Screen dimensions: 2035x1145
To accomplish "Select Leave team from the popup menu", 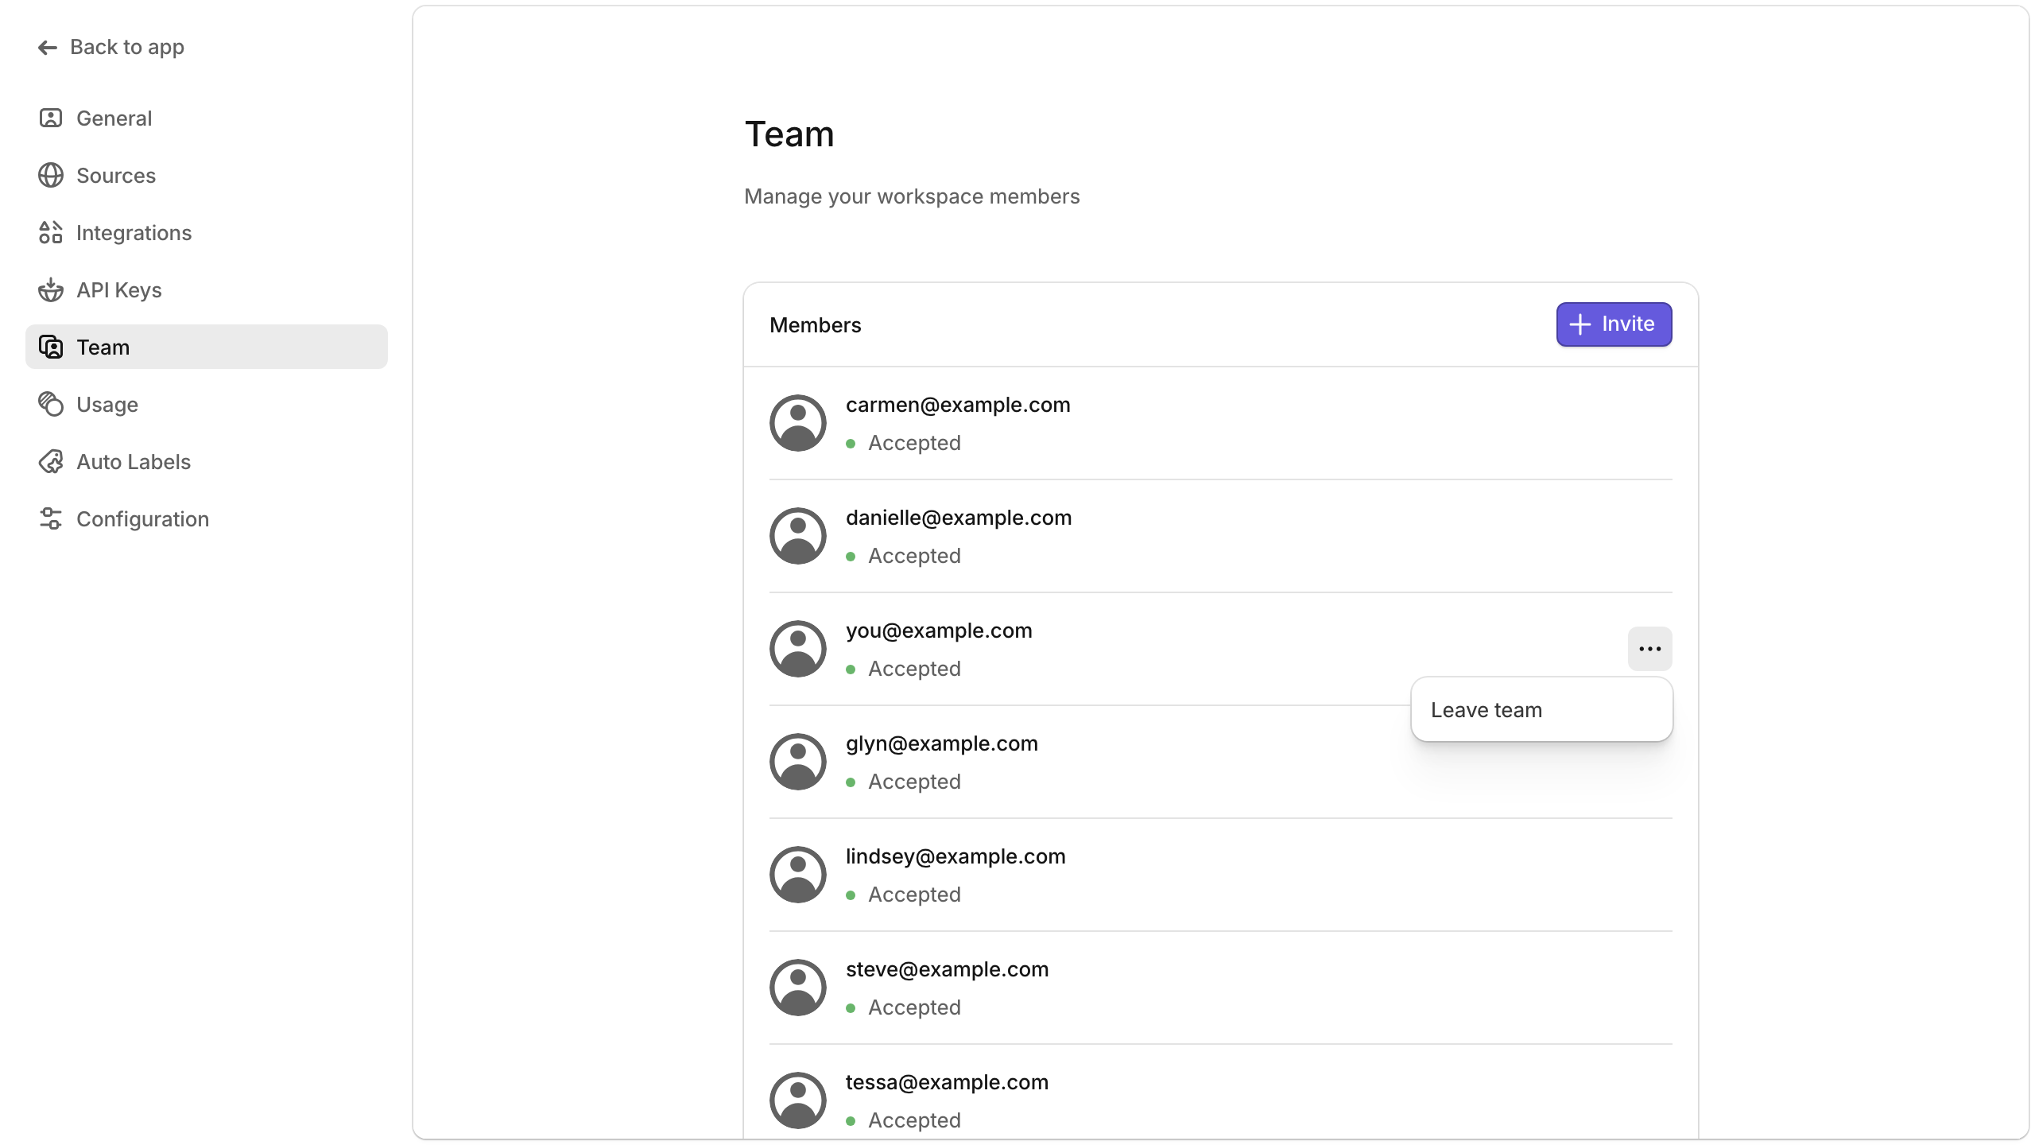I will point(1486,709).
